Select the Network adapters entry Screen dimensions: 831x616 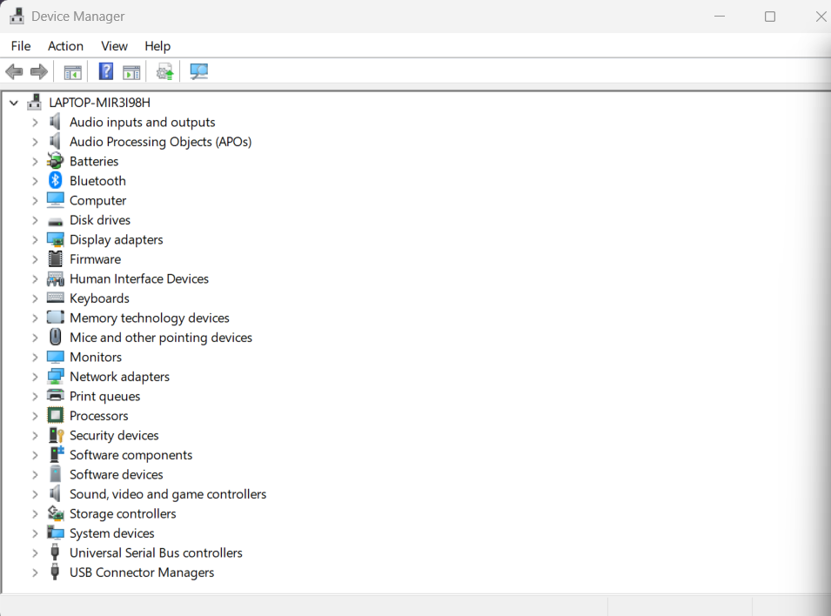tap(119, 376)
